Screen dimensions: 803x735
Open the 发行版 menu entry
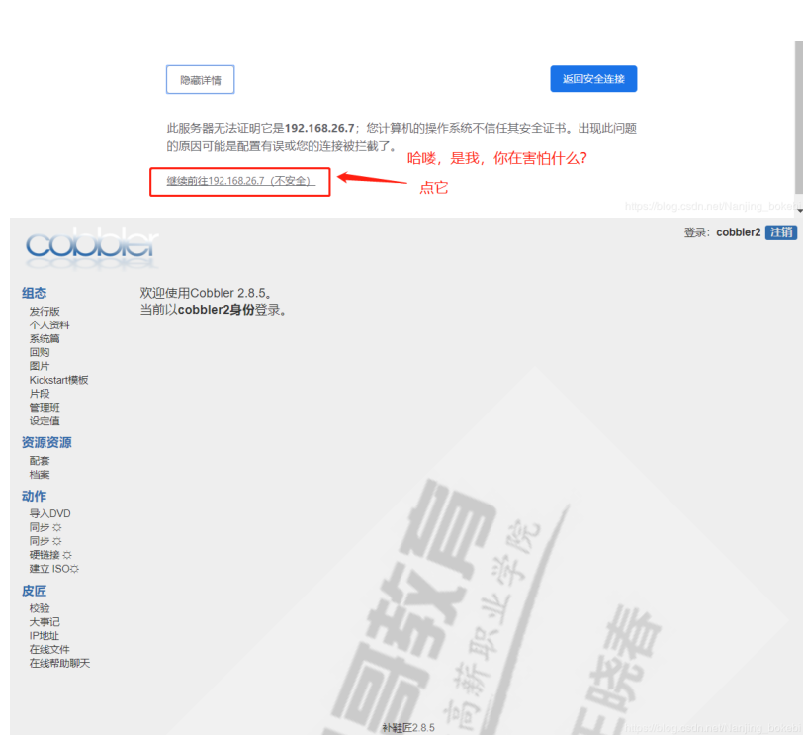coord(45,312)
